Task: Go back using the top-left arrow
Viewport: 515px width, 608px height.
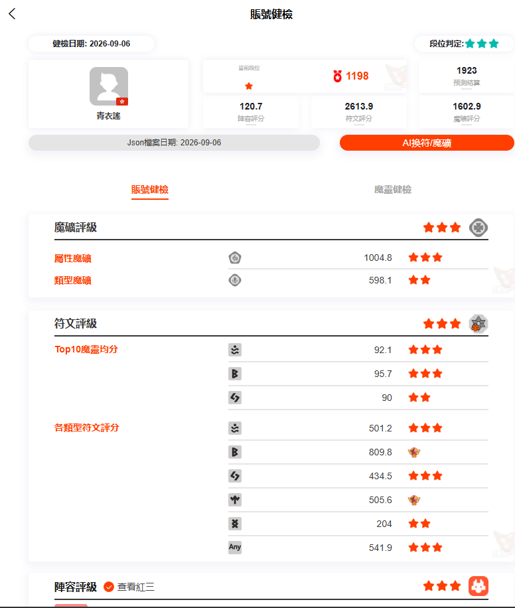Action: pos(12,14)
